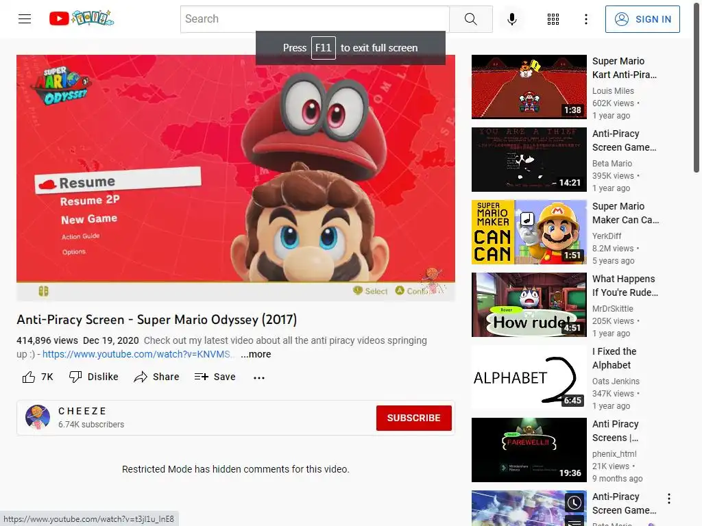Click channel name MrDrSkittle
The width and height of the screenshot is (702, 526).
point(612,309)
